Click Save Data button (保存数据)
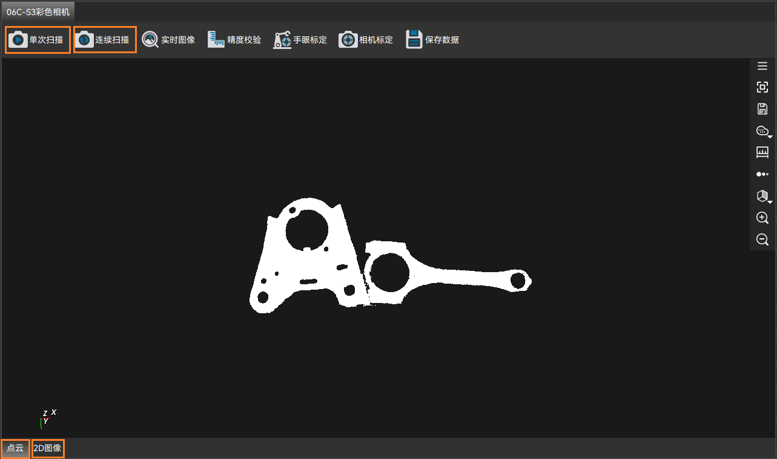 pyautogui.click(x=432, y=40)
